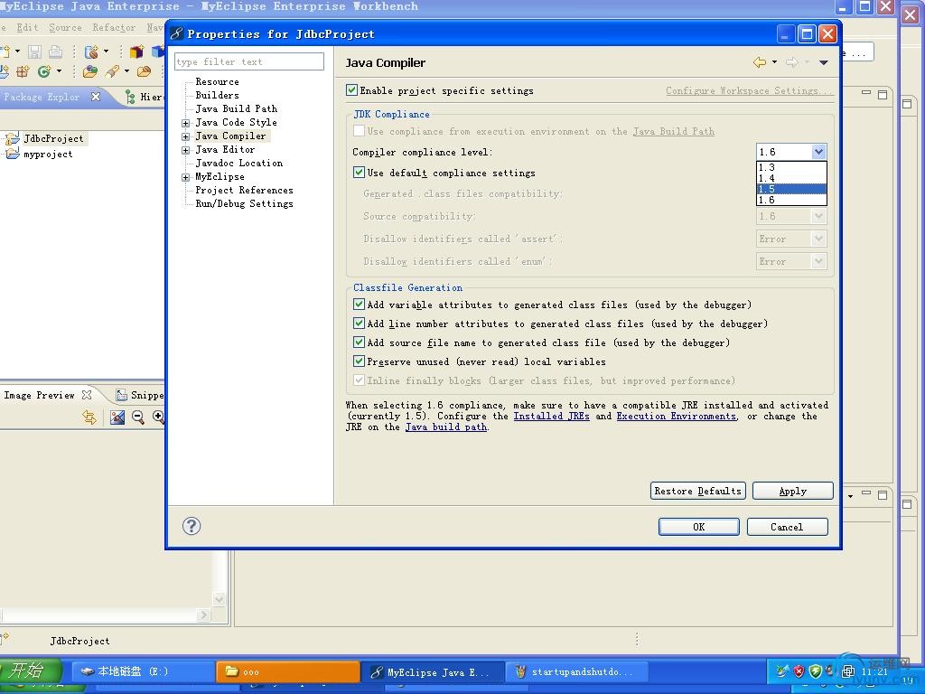Toggle Use default compliance settings checkbox
This screenshot has width=925, height=694.
[x=359, y=173]
